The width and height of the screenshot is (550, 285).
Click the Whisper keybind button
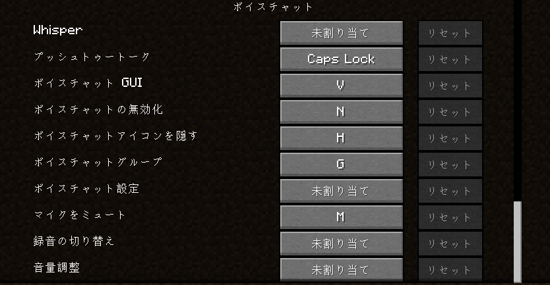[342, 33]
